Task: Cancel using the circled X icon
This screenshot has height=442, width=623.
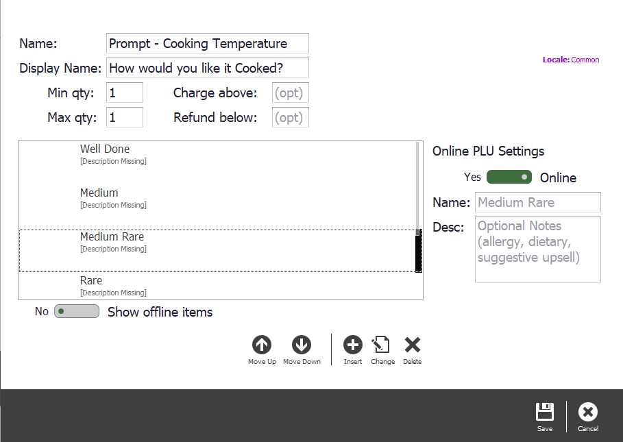Action: click(588, 412)
